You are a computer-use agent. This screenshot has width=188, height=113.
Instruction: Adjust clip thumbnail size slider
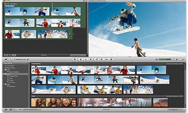pyautogui.click(x=21, y=59)
